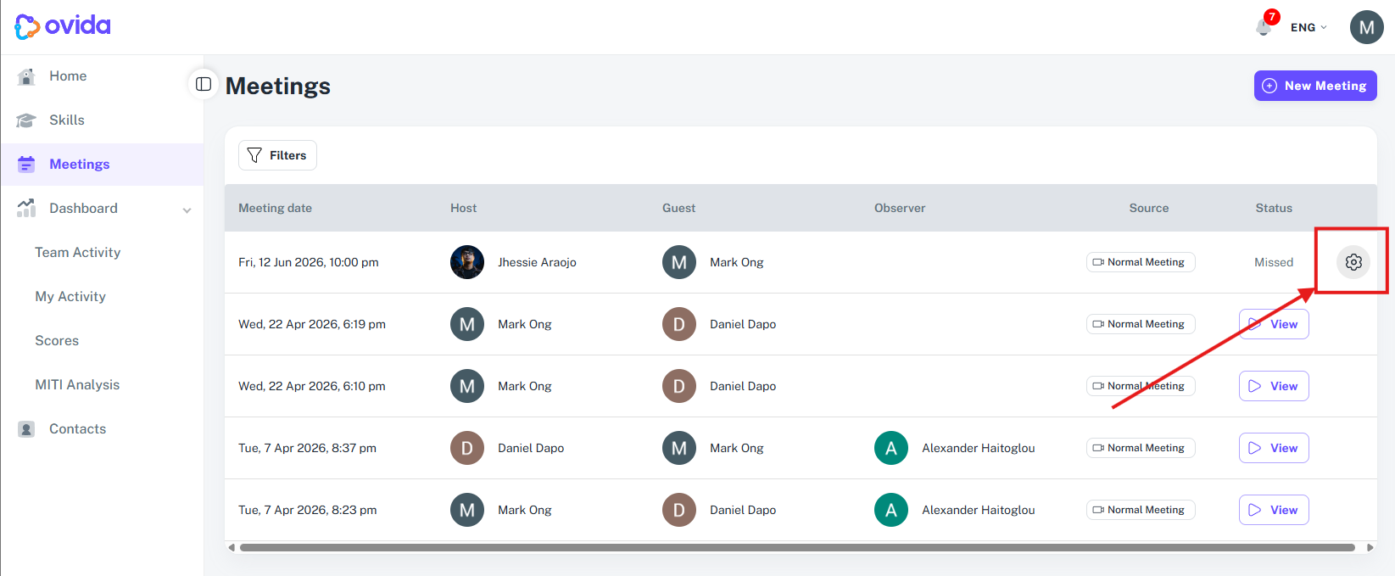Click date Tue, 7 Apr 2026, 8:23 pm
Image resolution: width=1395 pixels, height=576 pixels.
pyautogui.click(x=308, y=510)
